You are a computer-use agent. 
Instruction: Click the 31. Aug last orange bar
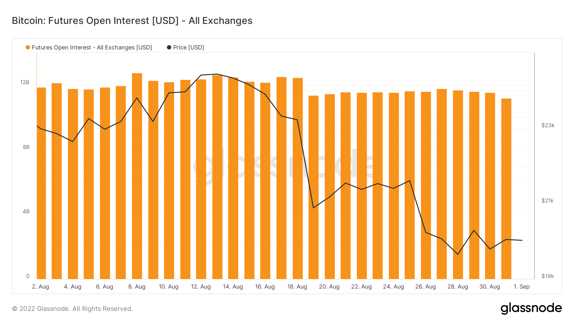click(506, 188)
